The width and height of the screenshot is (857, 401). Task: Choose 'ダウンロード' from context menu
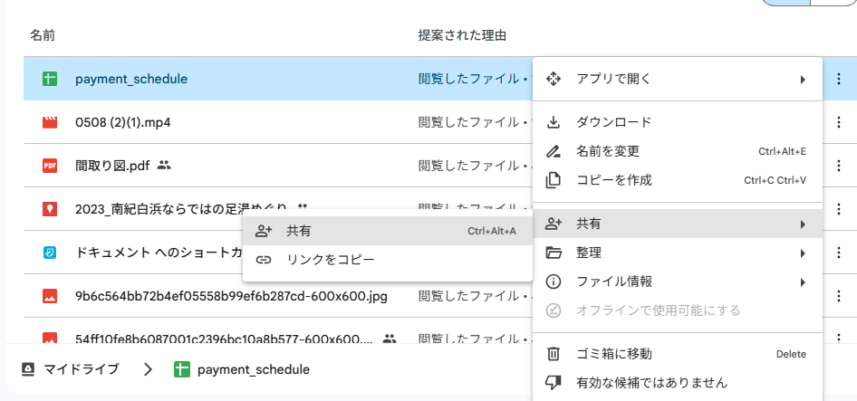pyautogui.click(x=678, y=122)
